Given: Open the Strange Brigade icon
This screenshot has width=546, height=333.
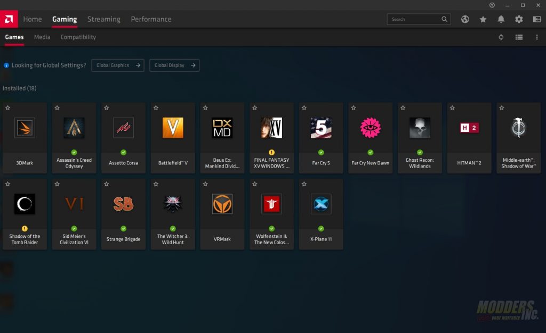Looking at the screenshot, I should pos(124,204).
